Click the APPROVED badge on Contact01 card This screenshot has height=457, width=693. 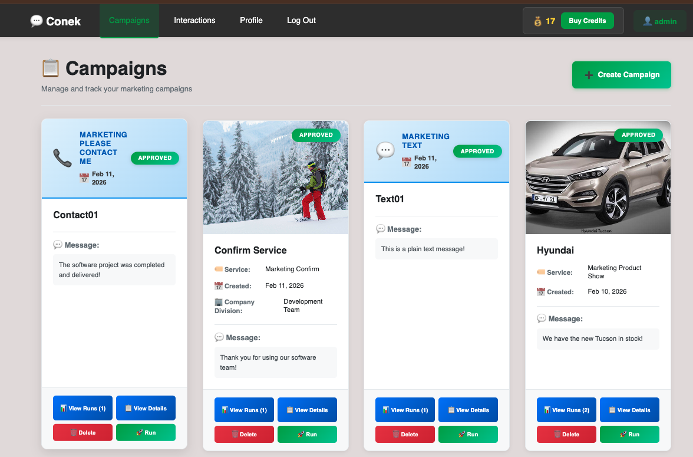[154, 158]
